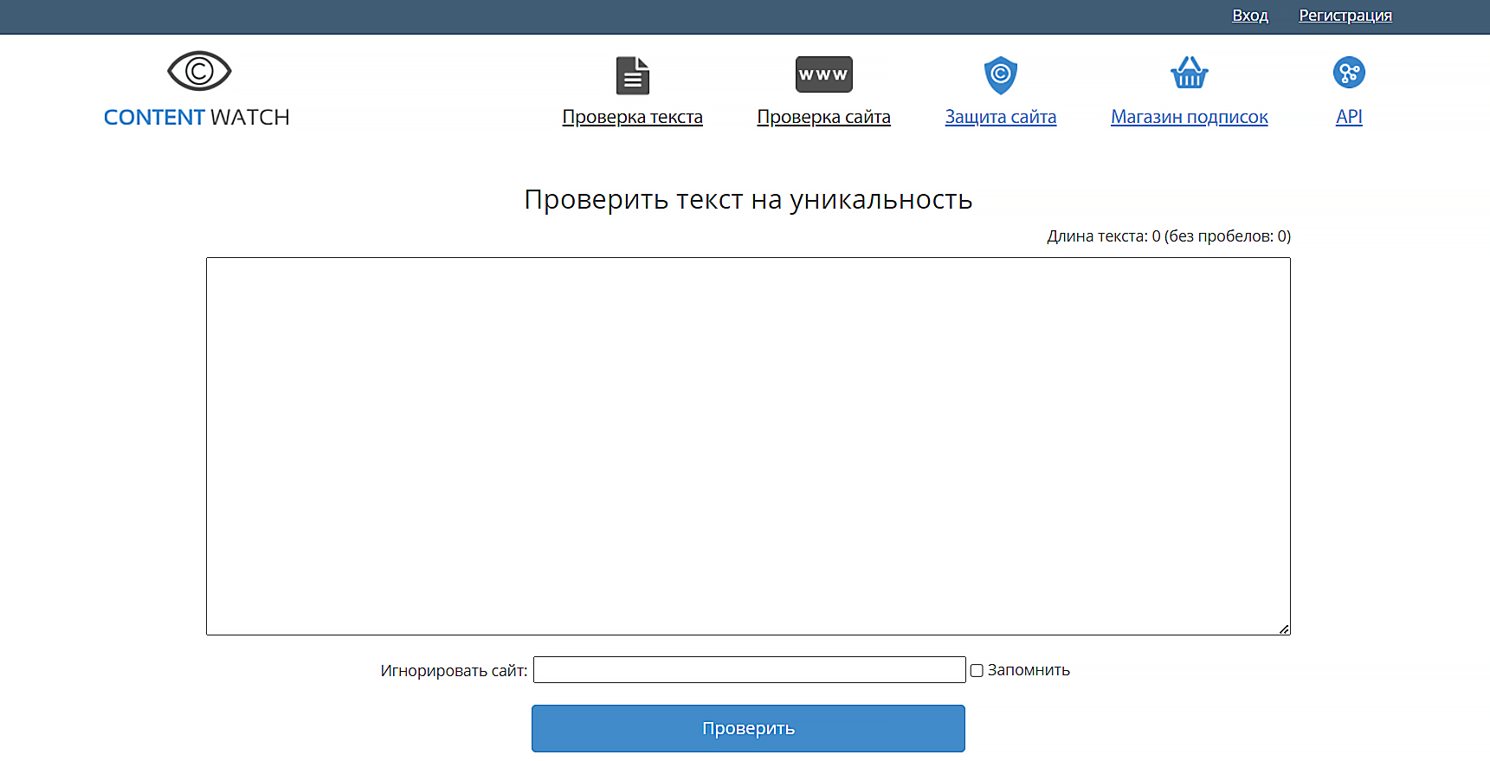This screenshot has height=761, width=1490.
Task: Open the API text link
Action: tap(1349, 117)
